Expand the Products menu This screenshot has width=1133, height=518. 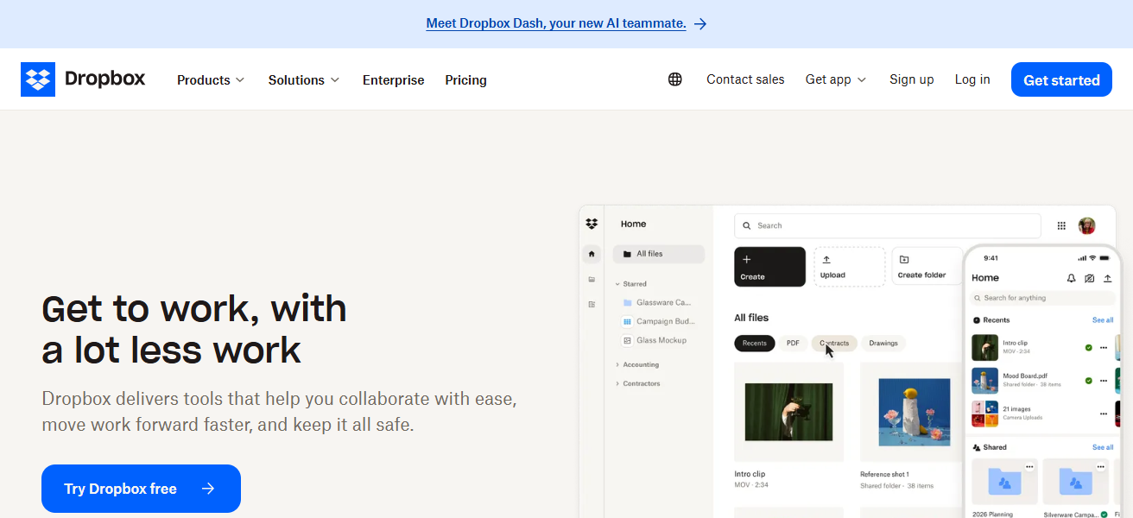click(x=211, y=79)
